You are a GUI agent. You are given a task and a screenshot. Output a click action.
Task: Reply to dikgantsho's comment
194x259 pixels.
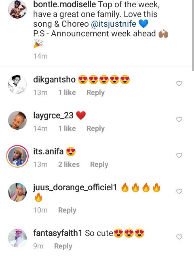[95, 93]
